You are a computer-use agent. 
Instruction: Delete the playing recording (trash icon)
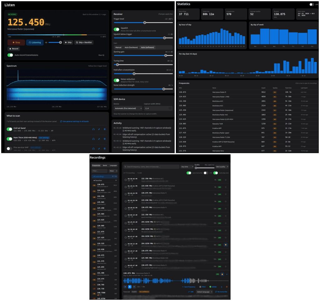tap(227, 287)
